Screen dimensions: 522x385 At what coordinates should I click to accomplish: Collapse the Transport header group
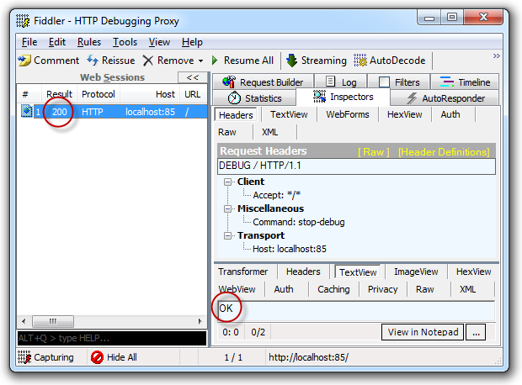[227, 235]
